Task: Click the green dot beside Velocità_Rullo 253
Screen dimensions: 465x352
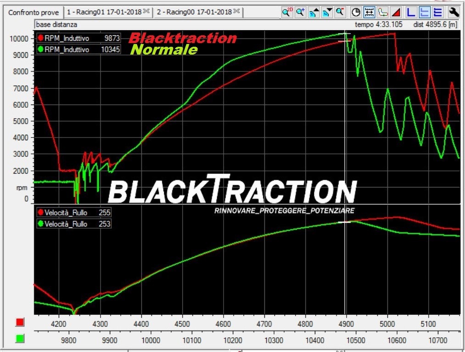Action: [x=41, y=224]
